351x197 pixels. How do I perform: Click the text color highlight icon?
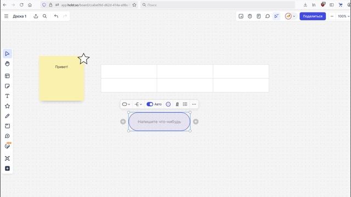click(x=177, y=104)
